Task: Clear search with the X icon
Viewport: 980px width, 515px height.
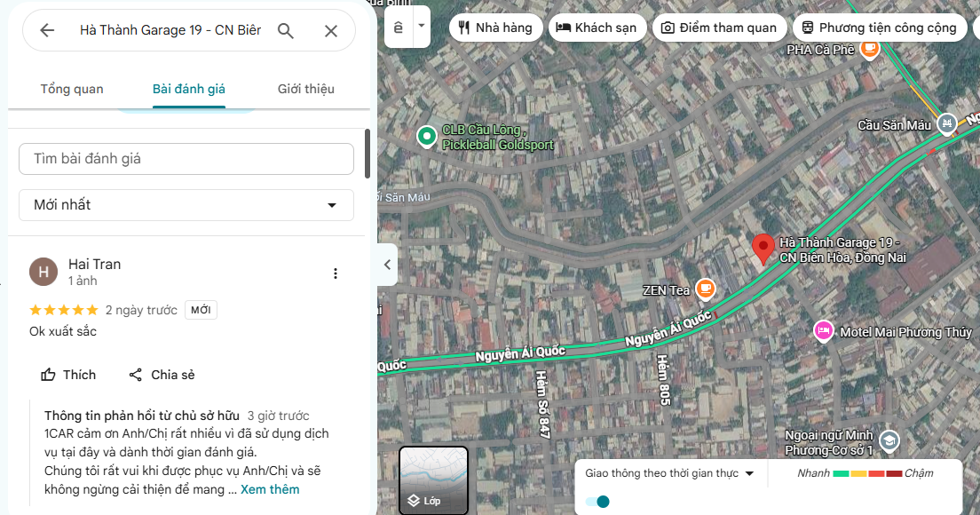Action: (330, 30)
